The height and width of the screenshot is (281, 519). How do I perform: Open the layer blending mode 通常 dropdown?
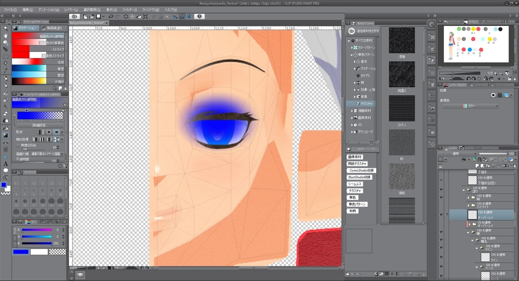tap(458, 153)
